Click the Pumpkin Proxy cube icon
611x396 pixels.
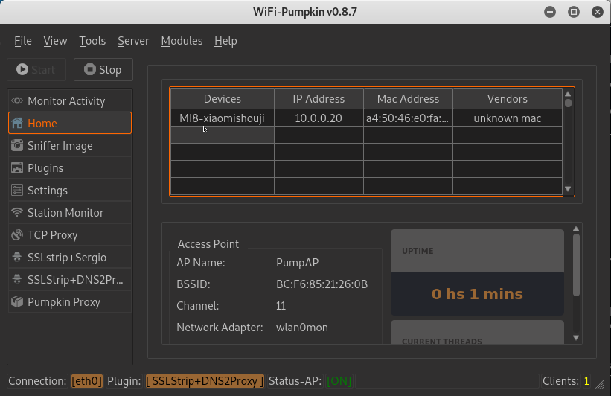click(x=17, y=302)
